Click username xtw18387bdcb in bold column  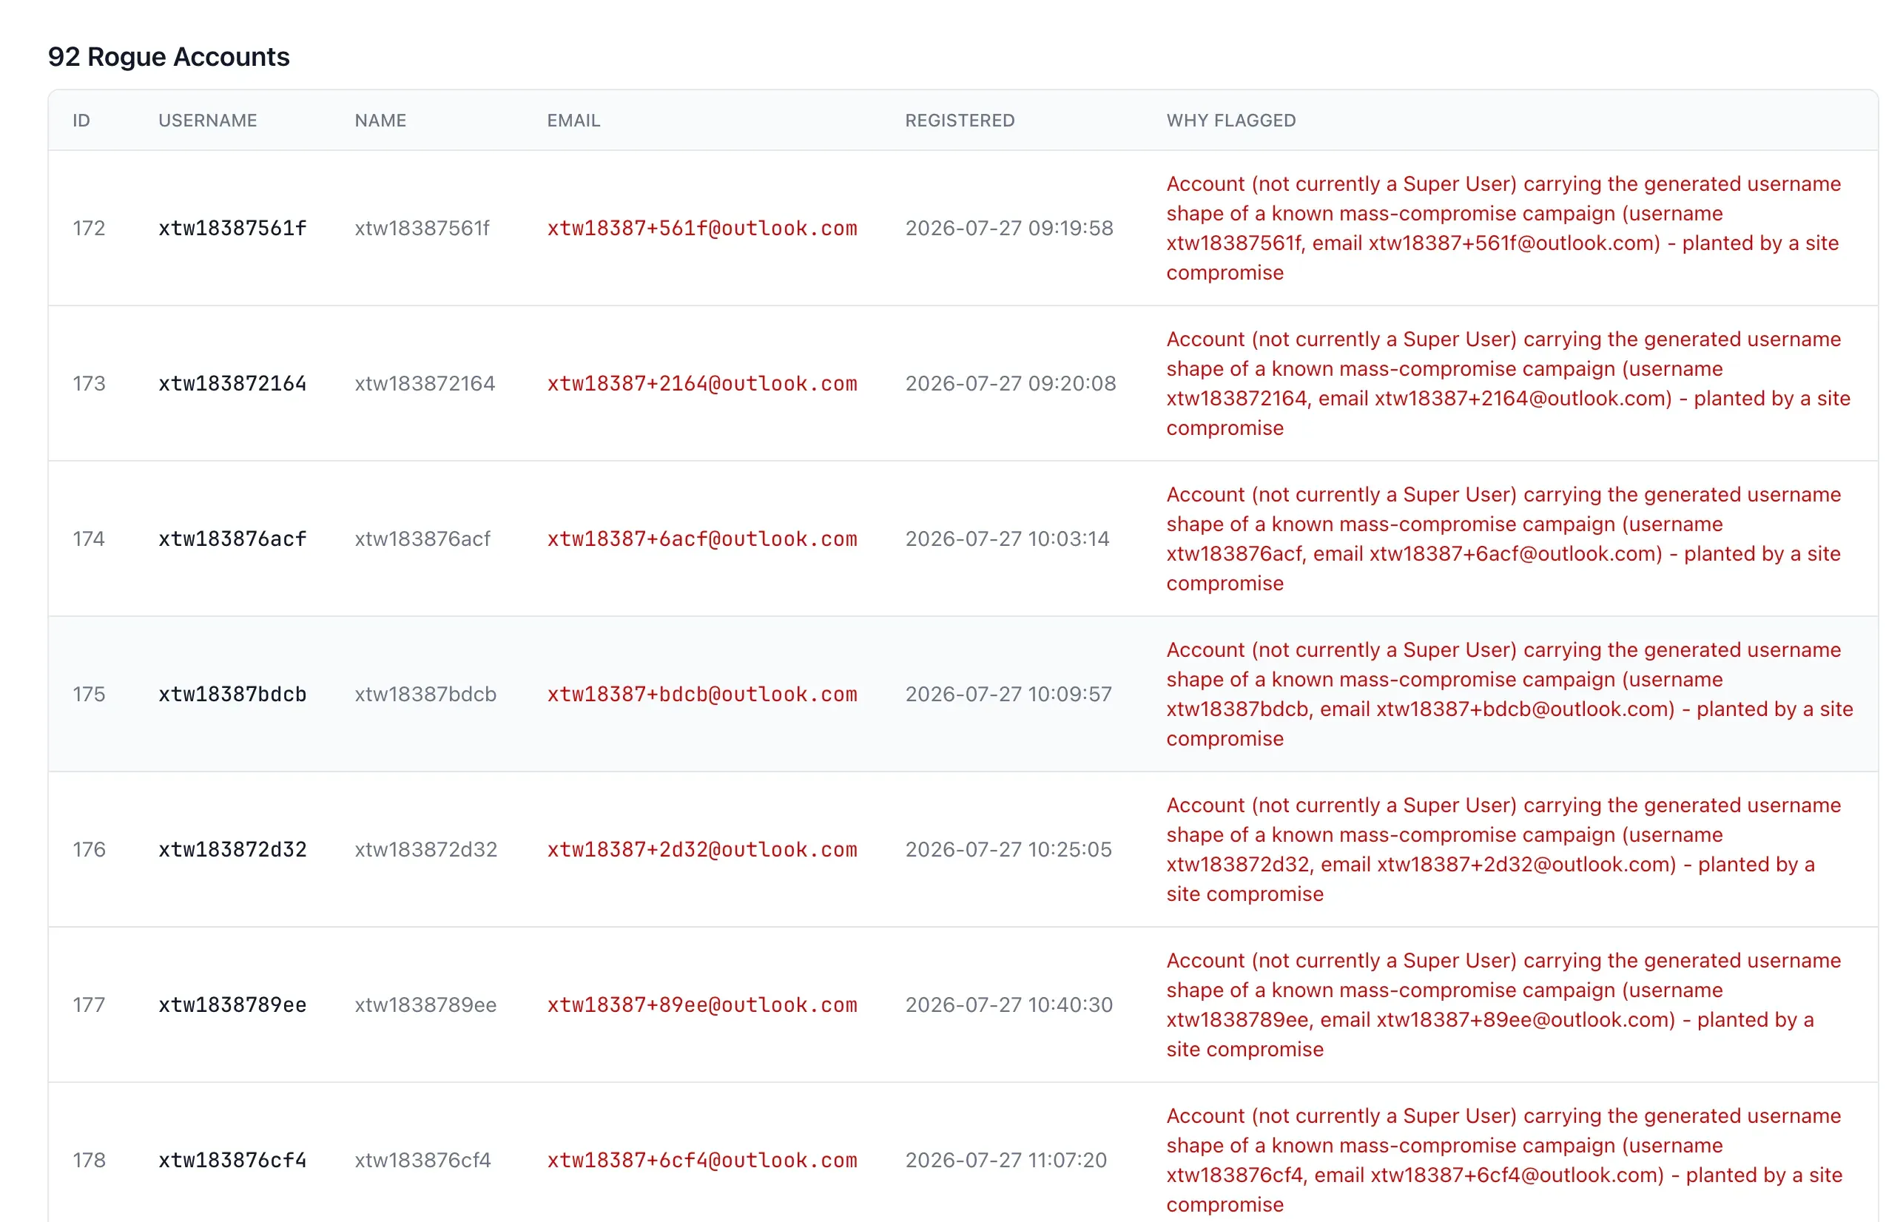click(232, 695)
